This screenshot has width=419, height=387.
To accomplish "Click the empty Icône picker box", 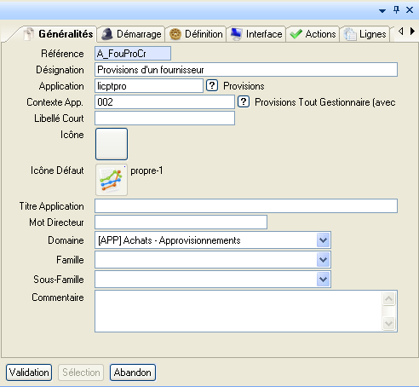I will (112, 144).
